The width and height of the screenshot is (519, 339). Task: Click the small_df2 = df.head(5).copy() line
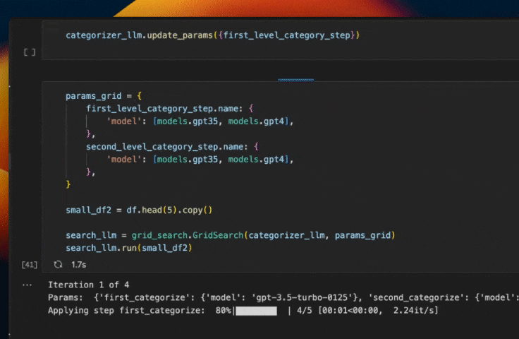click(138, 210)
